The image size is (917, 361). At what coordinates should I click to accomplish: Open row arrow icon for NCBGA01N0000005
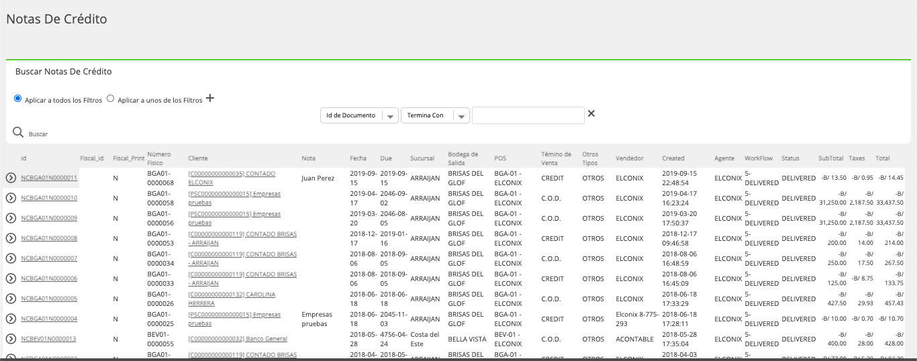tap(11, 299)
